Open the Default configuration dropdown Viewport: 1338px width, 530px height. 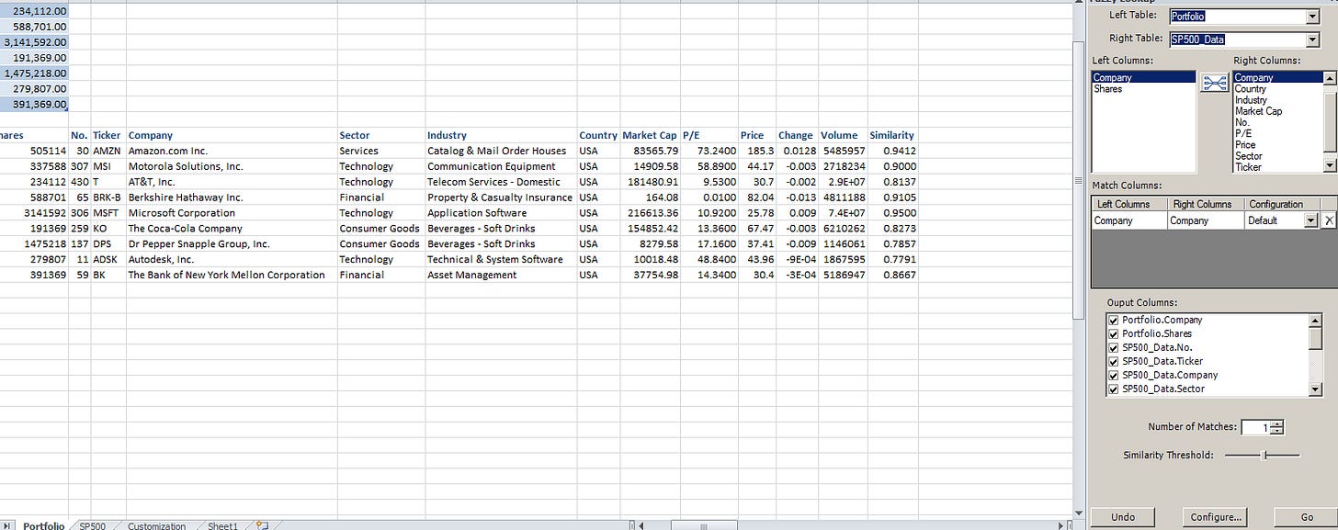click(1311, 220)
